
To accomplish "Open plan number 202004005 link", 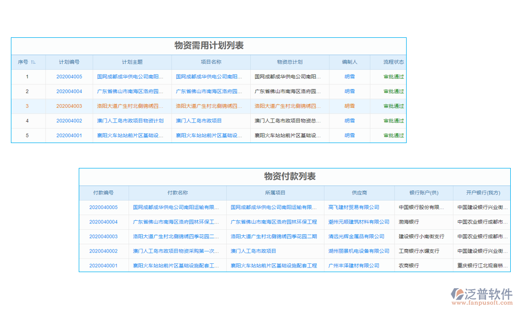I will pyautogui.click(x=69, y=76).
